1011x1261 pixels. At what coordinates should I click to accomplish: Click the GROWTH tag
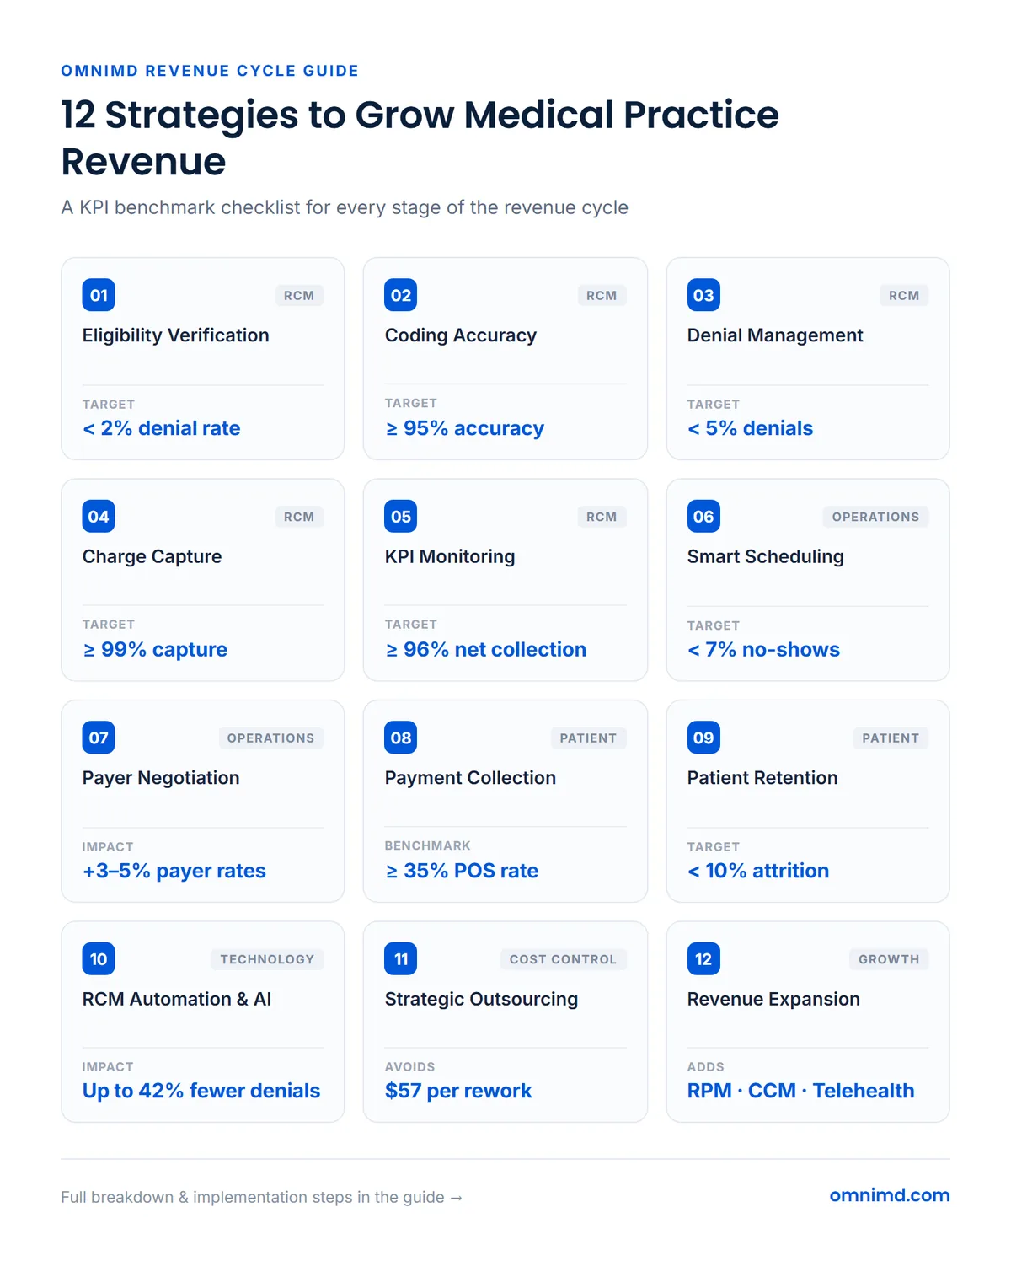tap(889, 959)
